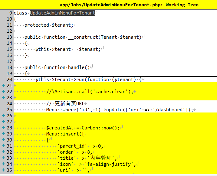Click line number 18 in gutter

pos(9,67)
